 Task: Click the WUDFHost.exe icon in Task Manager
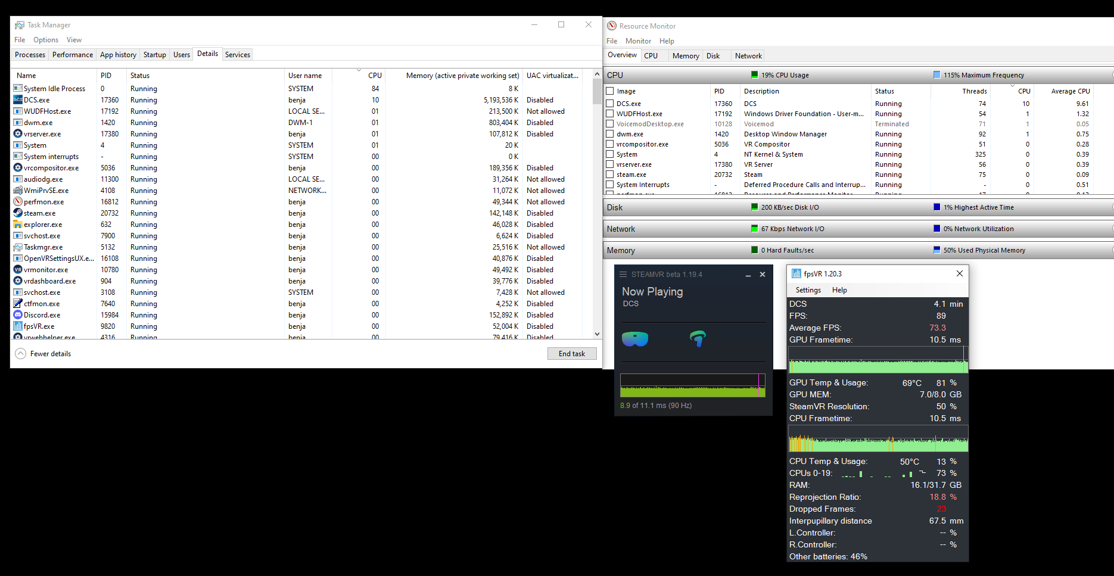click(x=18, y=111)
